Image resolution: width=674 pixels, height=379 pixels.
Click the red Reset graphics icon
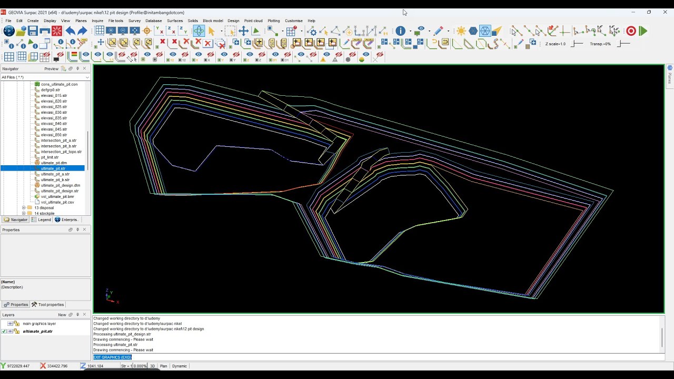(57, 31)
